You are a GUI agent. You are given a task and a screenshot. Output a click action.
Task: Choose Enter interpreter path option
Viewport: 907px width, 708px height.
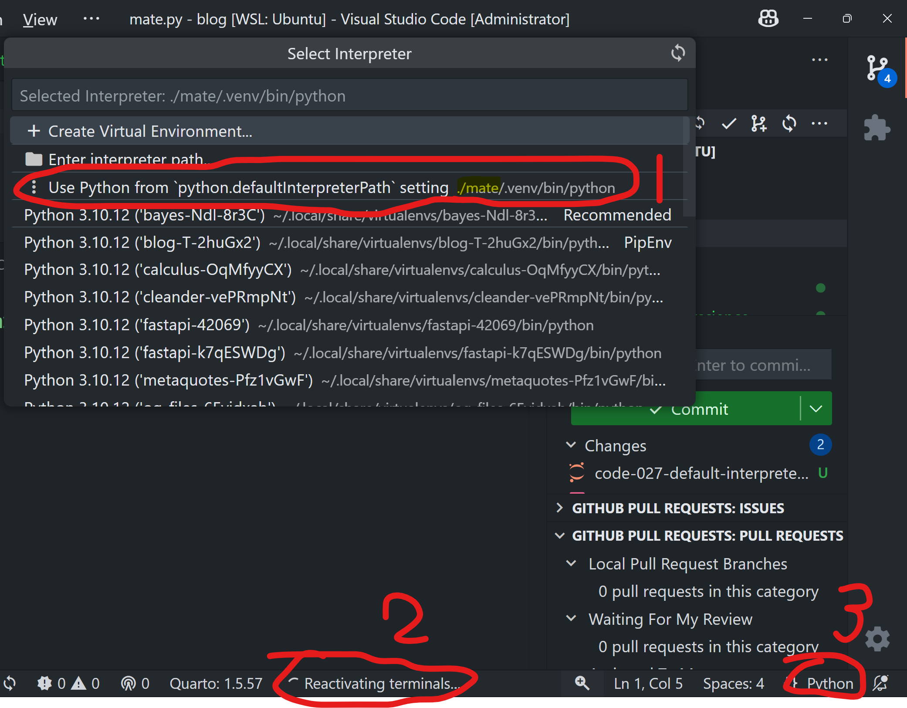pyautogui.click(x=349, y=159)
